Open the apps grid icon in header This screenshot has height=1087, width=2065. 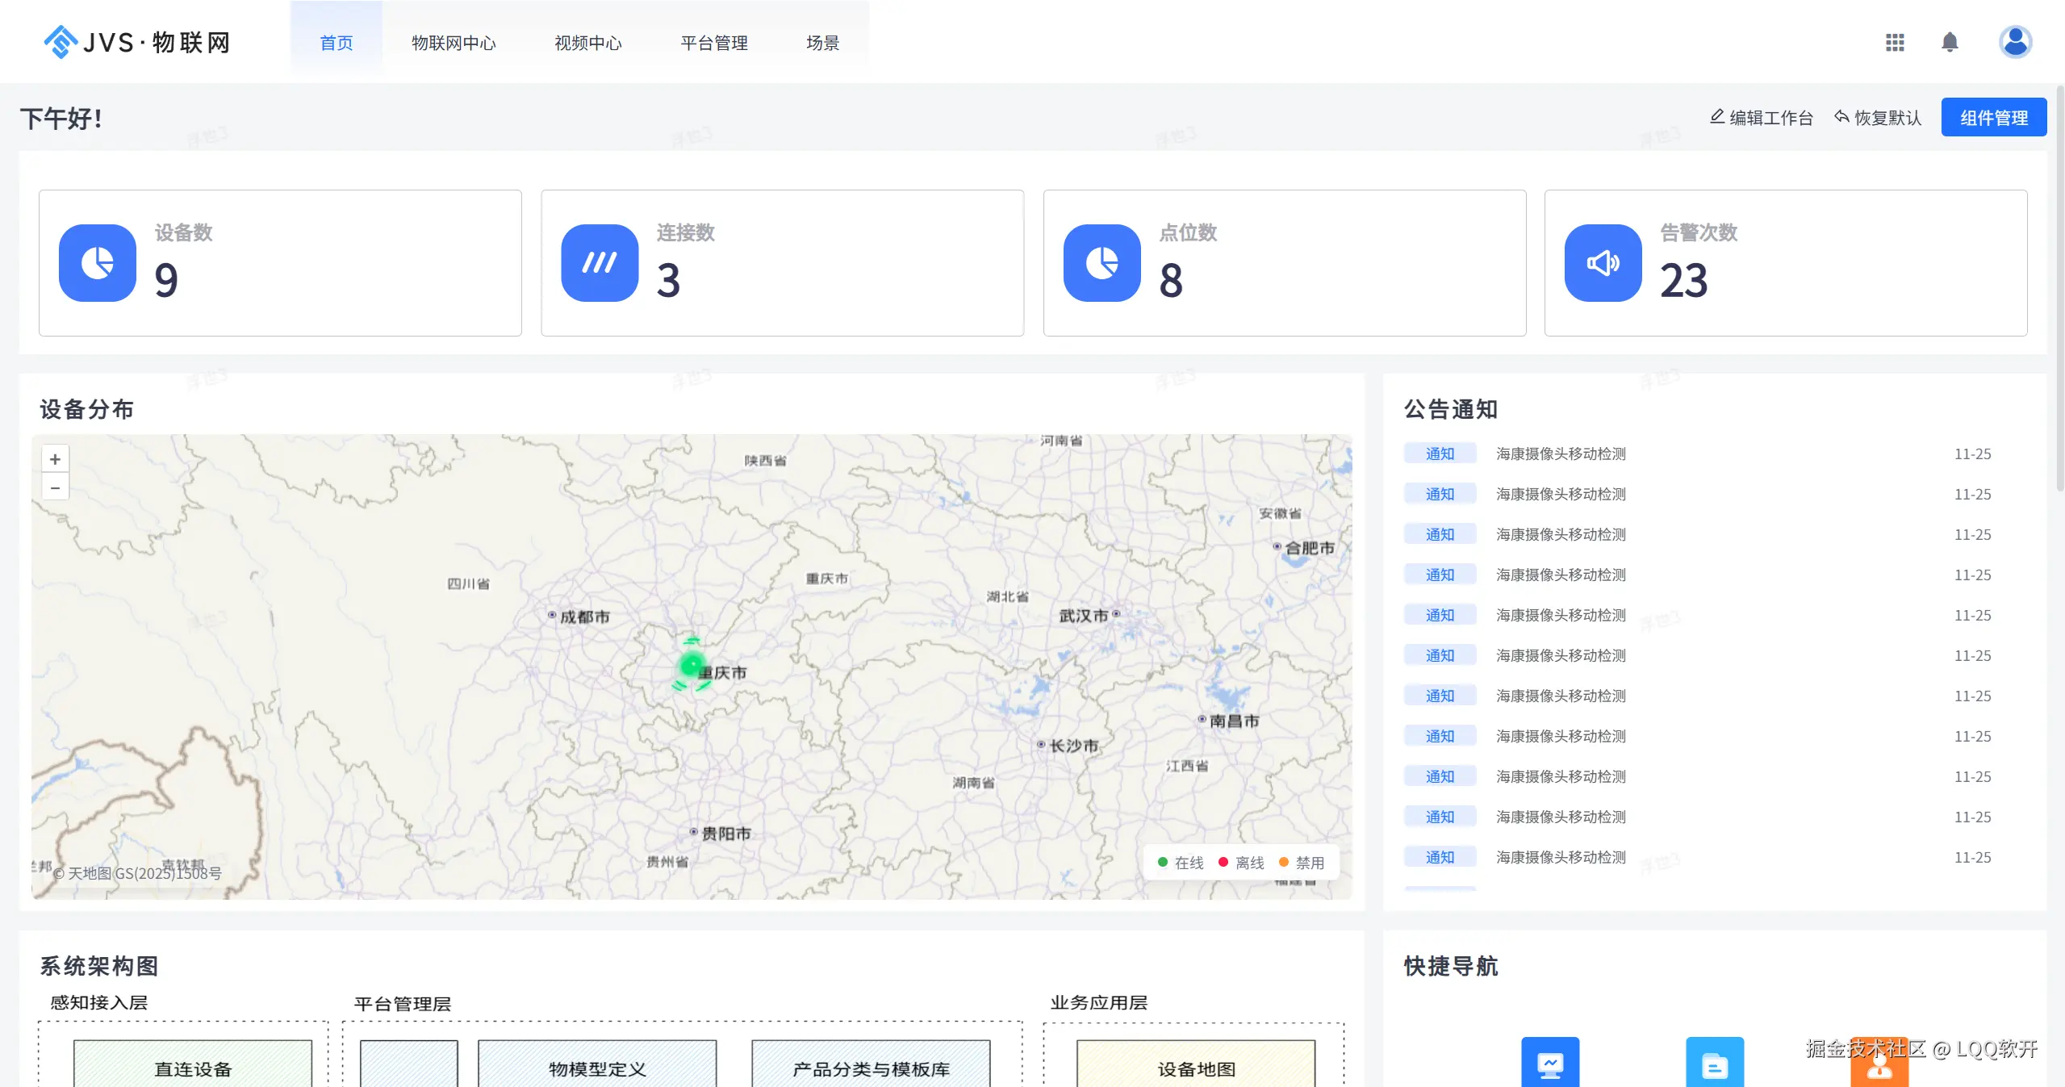(1895, 42)
